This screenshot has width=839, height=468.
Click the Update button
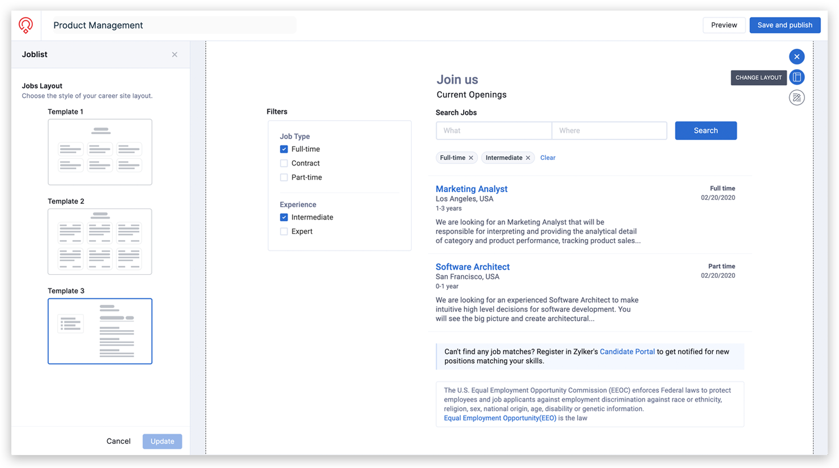pos(162,441)
